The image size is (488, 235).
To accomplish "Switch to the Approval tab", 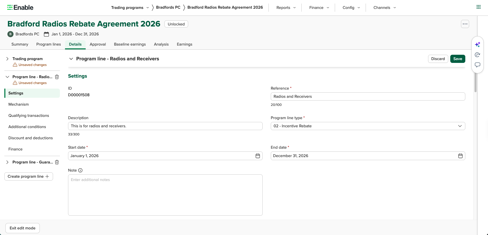I will click(x=98, y=44).
